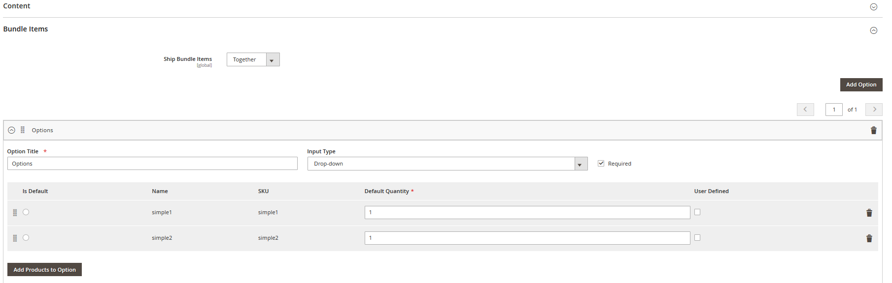This screenshot has width=892, height=283.
Task: Collapse the Options panel with circle arrow
Action: pos(11,130)
